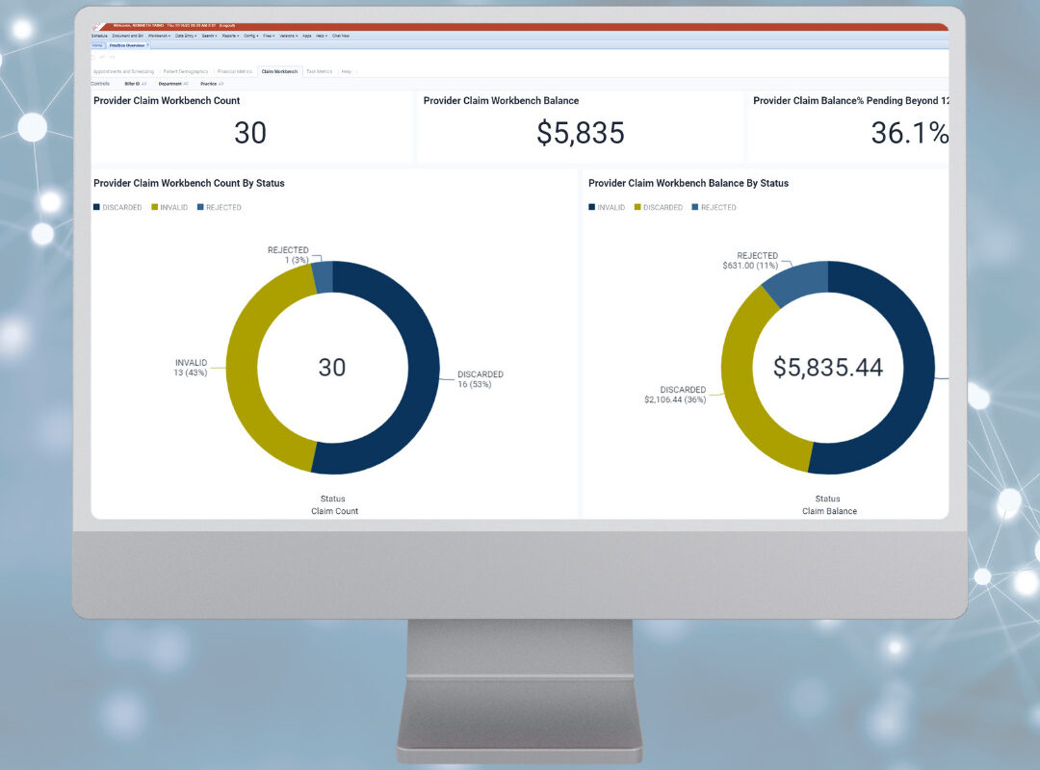Toggle INVALID legend square in Count By Status chart
The width and height of the screenshot is (1040, 770).
tap(153, 207)
